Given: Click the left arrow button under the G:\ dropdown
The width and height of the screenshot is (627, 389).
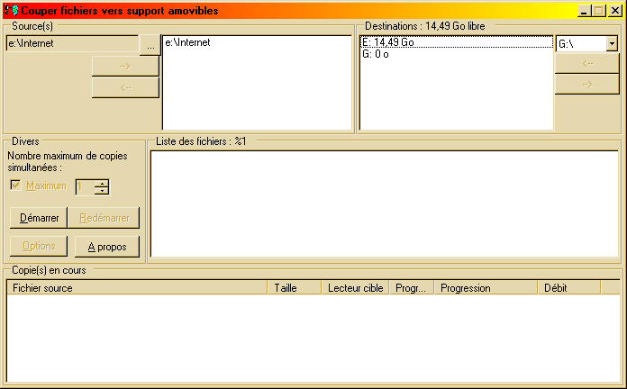Looking at the screenshot, I should point(586,63).
